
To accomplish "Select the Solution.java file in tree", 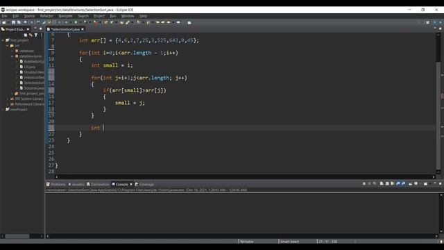I will click(31, 88).
